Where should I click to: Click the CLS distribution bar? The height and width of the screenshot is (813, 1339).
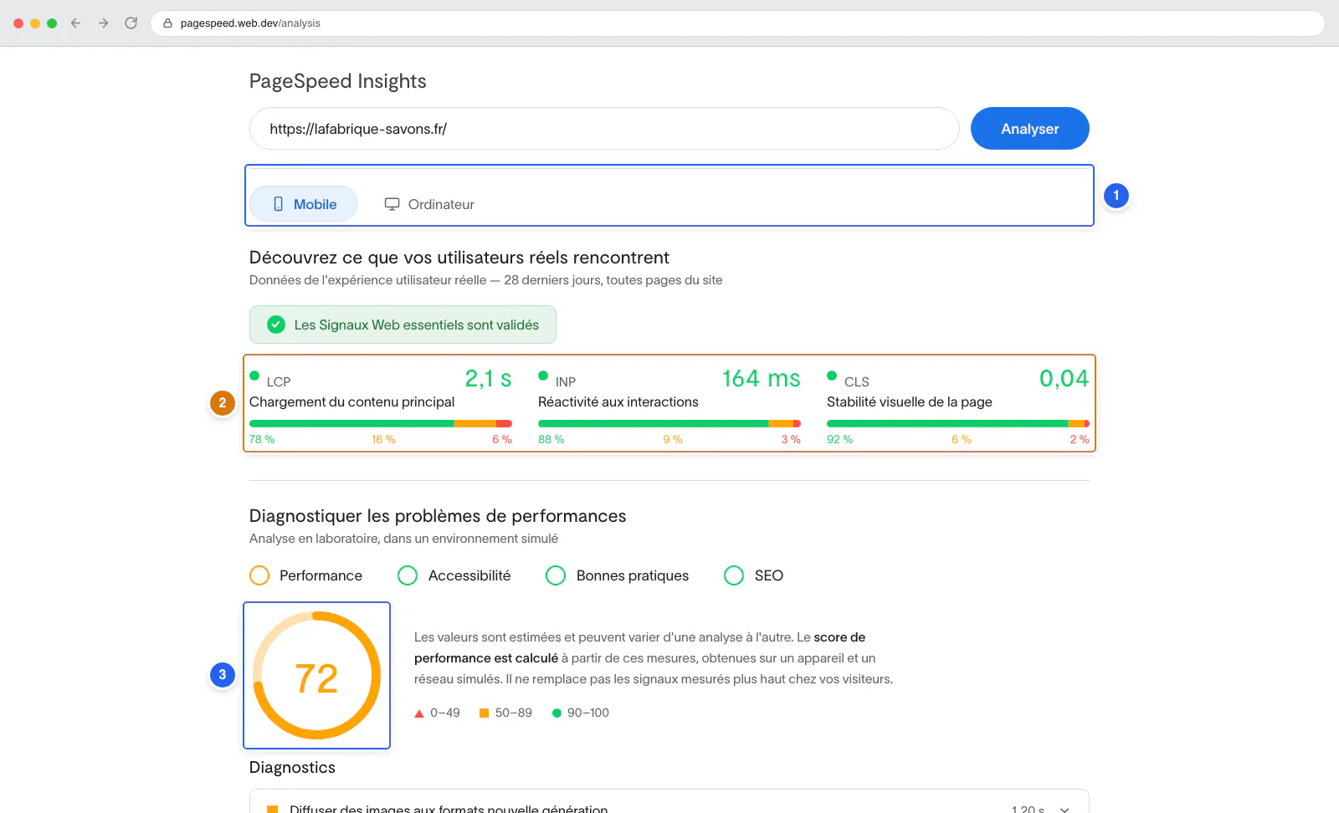[x=958, y=424]
